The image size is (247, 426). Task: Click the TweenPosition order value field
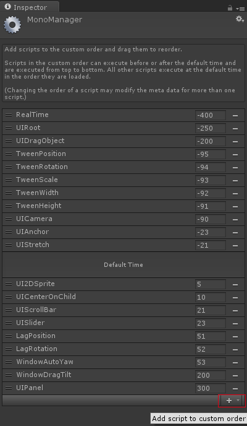[211, 154]
